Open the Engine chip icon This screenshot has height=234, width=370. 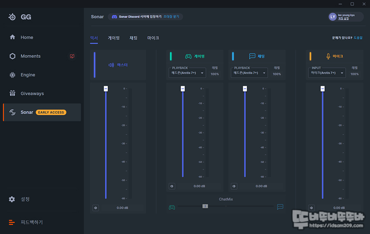point(12,75)
